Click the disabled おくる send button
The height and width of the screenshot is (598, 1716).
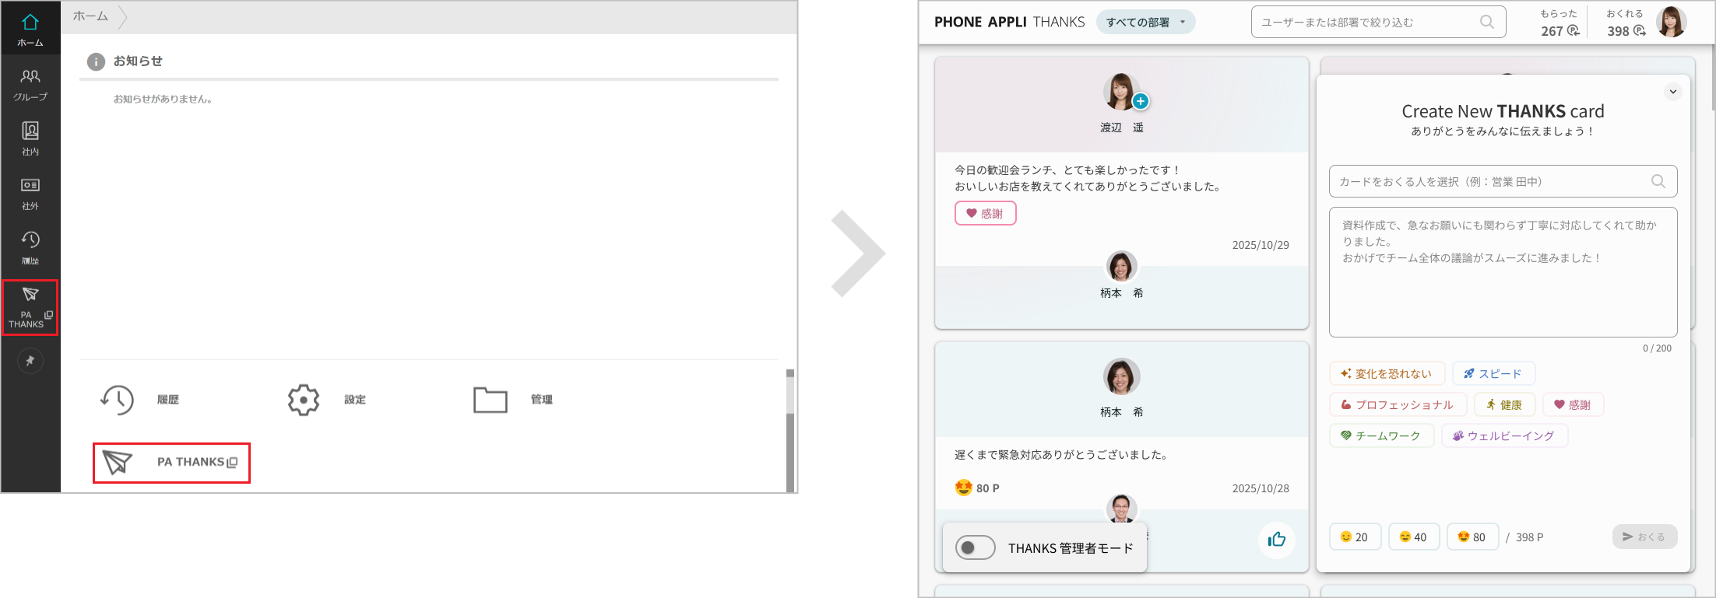pos(1644,537)
